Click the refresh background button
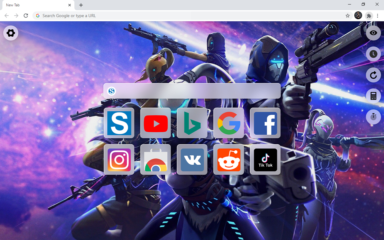The width and height of the screenshot is (384, 240). pyautogui.click(x=373, y=75)
